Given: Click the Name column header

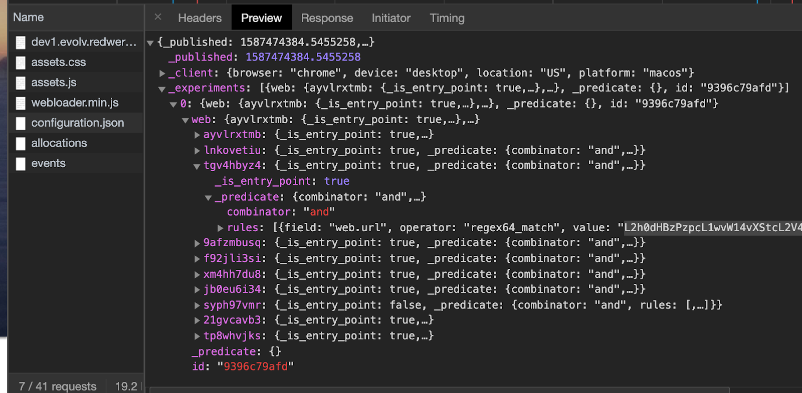Looking at the screenshot, I should pyautogui.click(x=76, y=17).
